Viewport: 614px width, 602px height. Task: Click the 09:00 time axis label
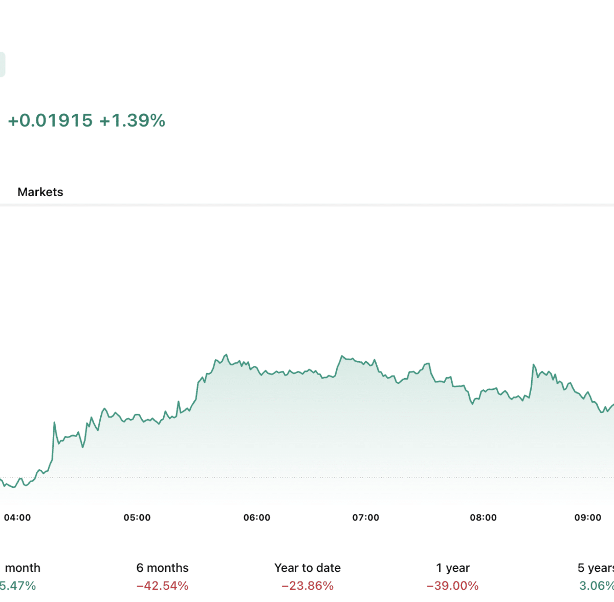[588, 517]
